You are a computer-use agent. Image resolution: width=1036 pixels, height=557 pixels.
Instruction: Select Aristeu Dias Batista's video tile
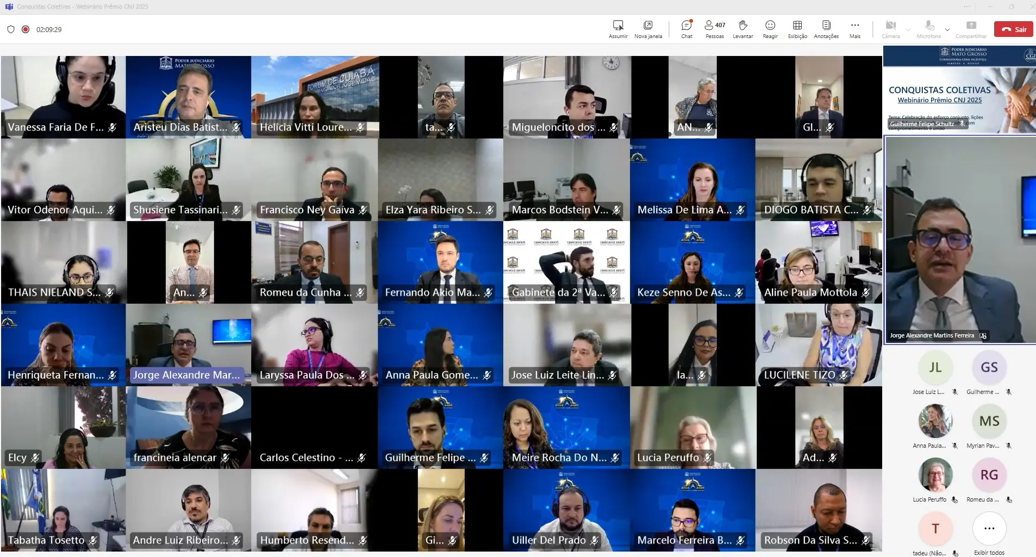coord(188,97)
